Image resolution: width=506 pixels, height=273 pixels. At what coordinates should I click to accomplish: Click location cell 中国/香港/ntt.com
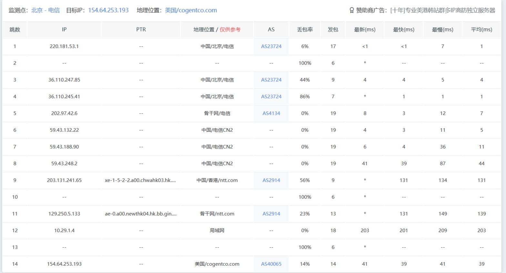click(x=217, y=180)
